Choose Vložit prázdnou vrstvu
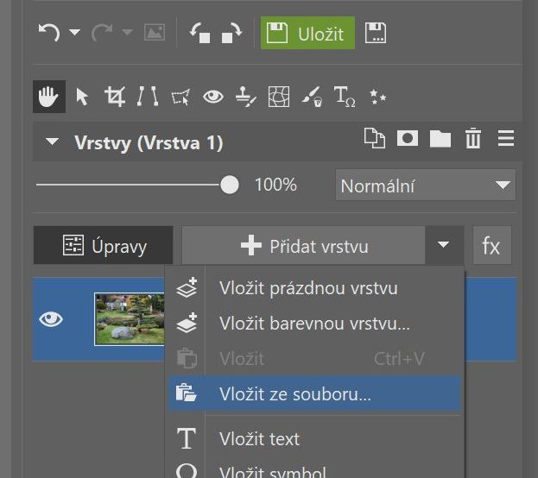 pyautogui.click(x=314, y=288)
